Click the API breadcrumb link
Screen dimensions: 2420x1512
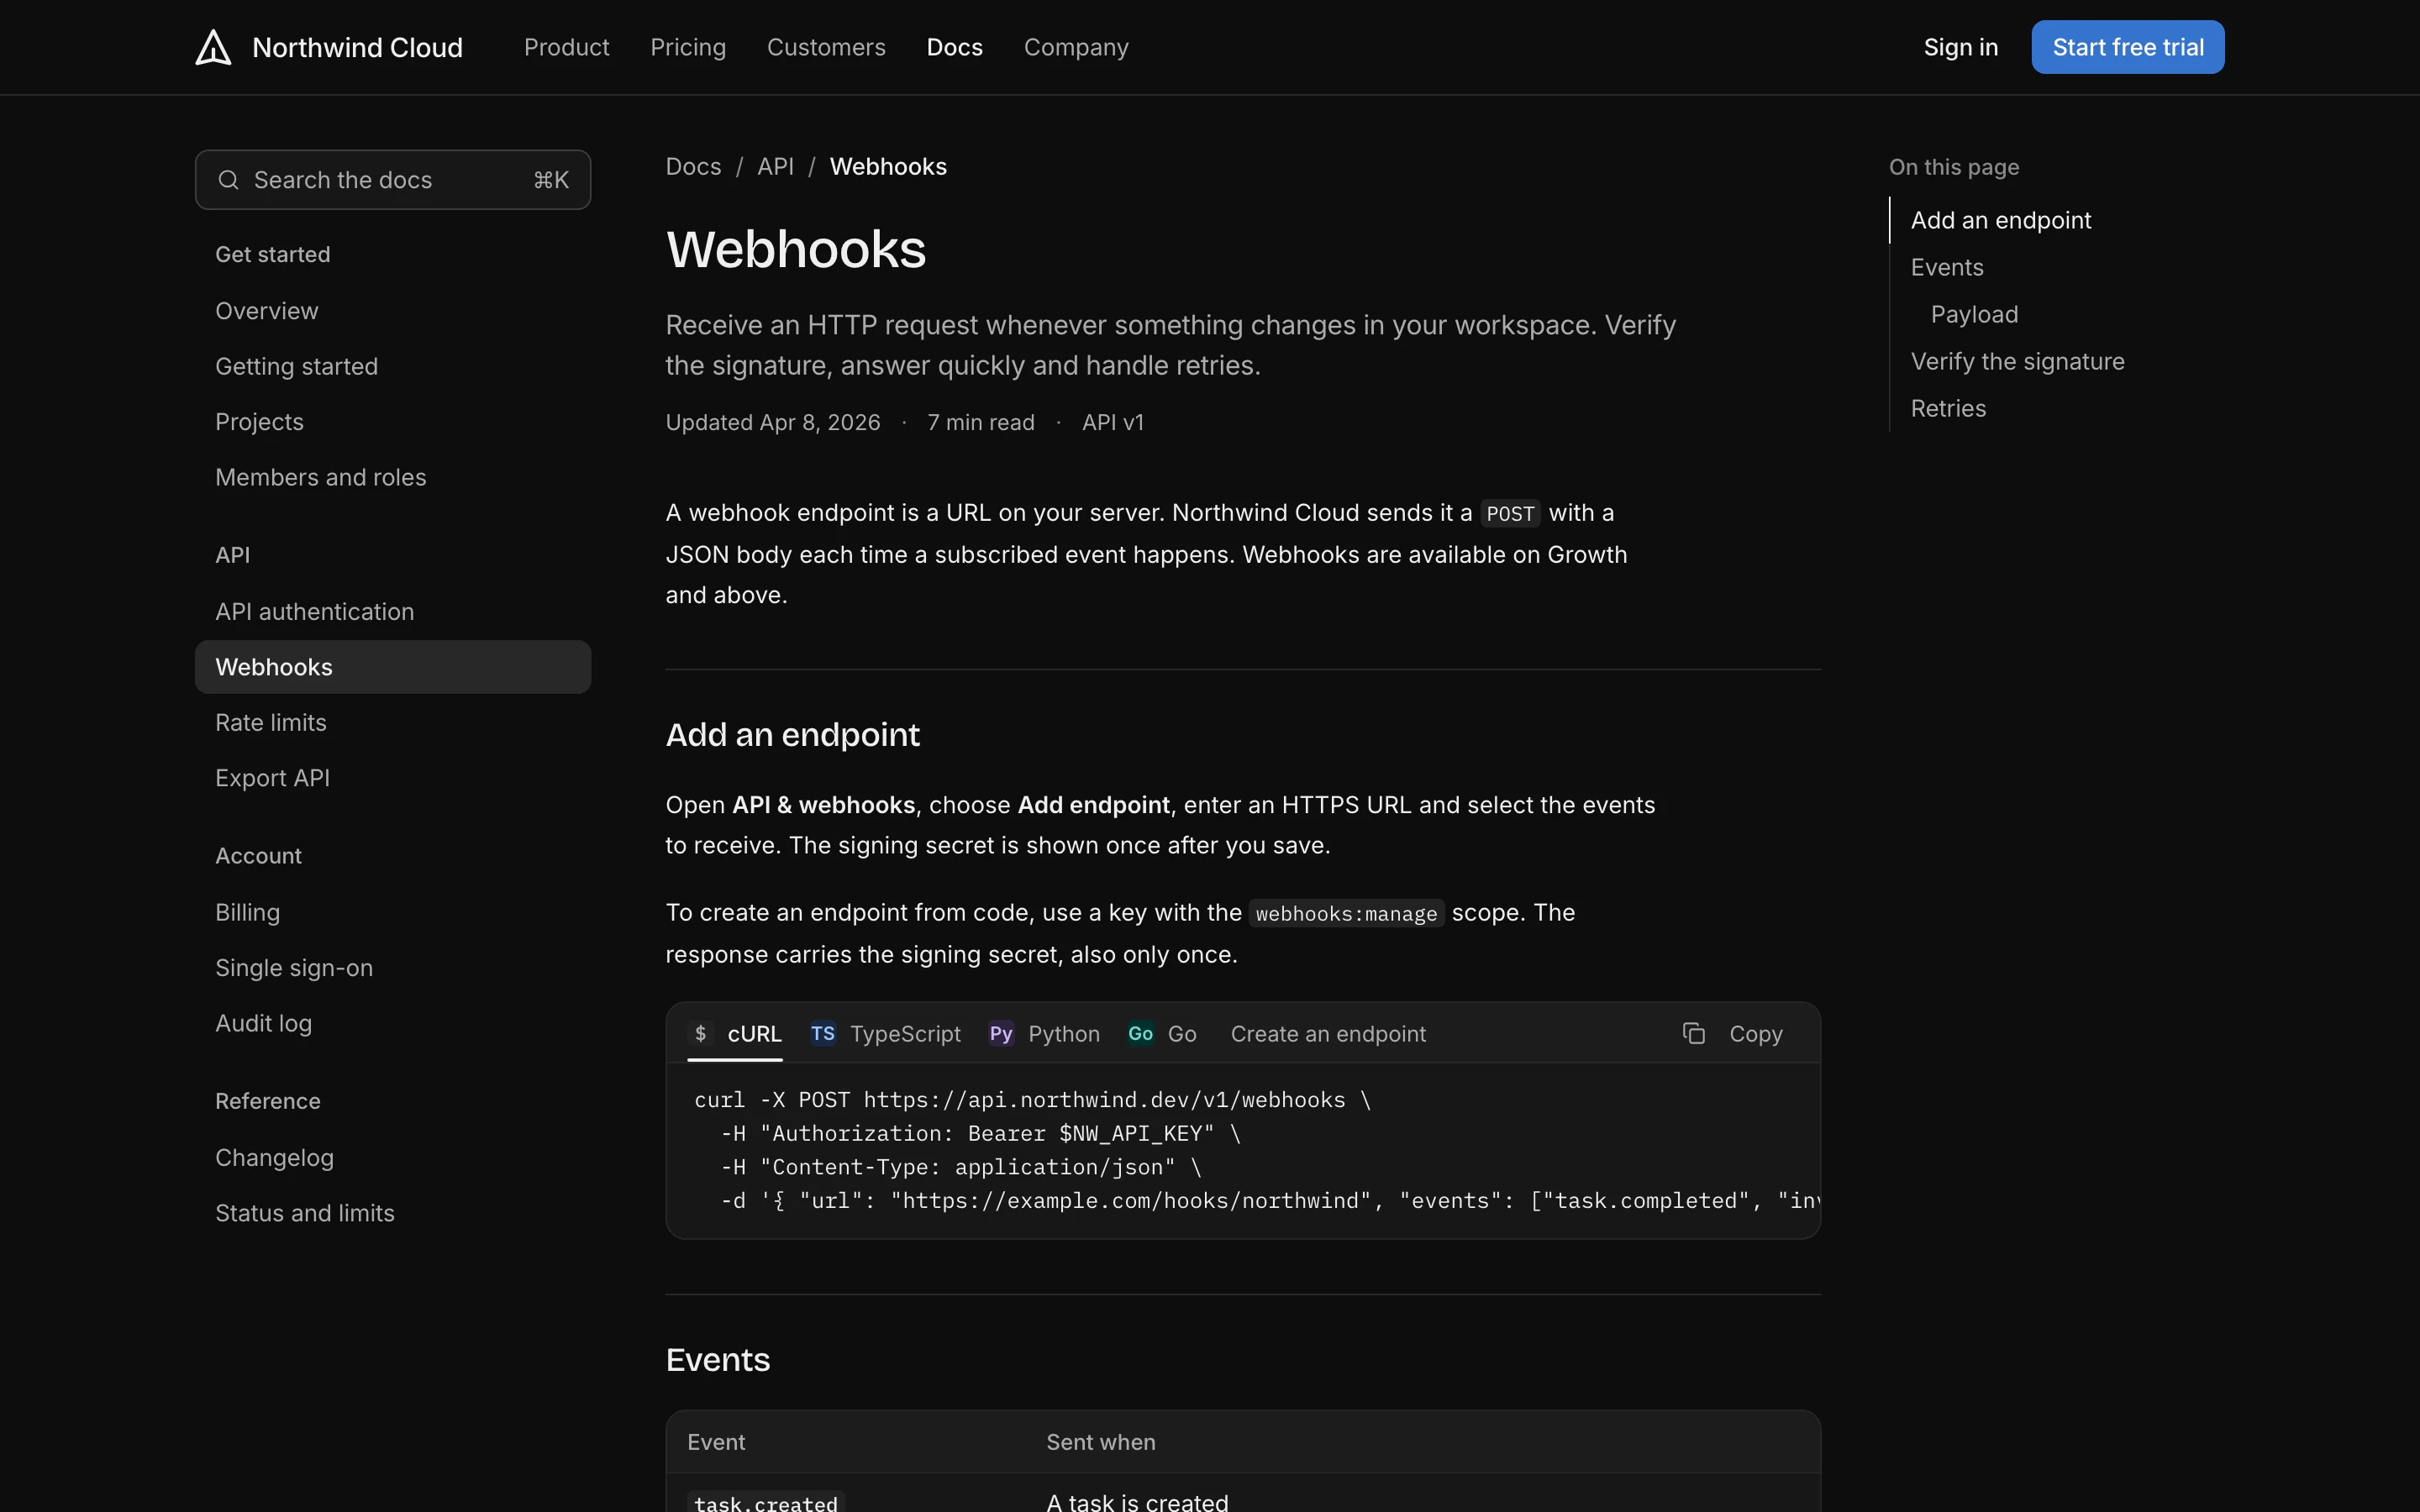pyautogui.click(x=775, y=166)
